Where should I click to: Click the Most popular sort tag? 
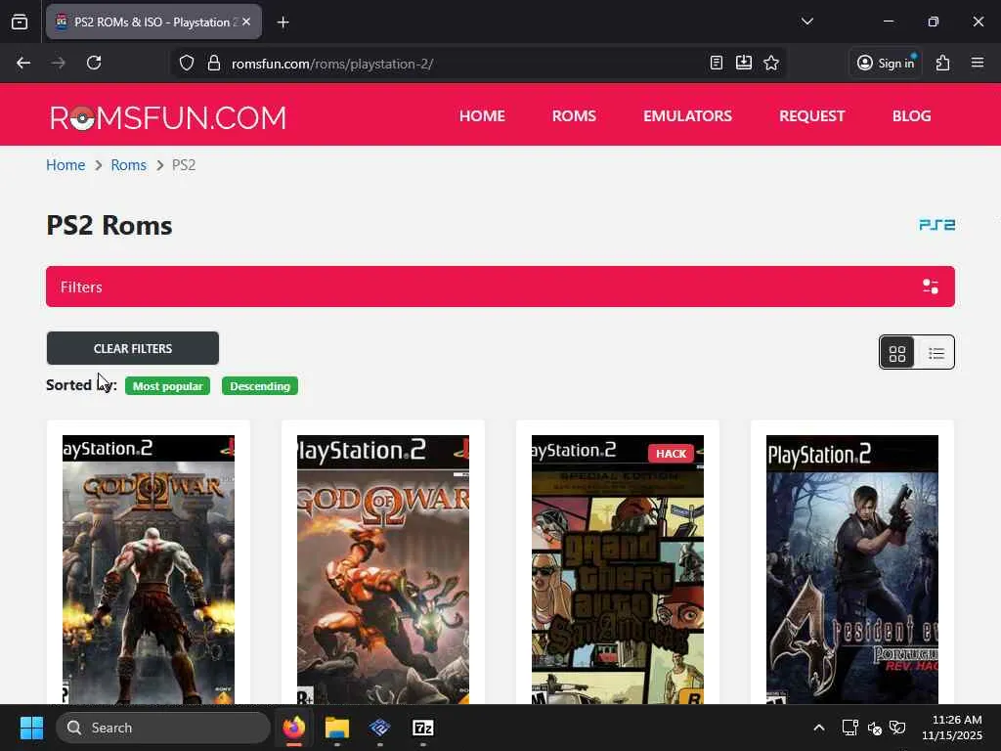(x=167, y=386)
